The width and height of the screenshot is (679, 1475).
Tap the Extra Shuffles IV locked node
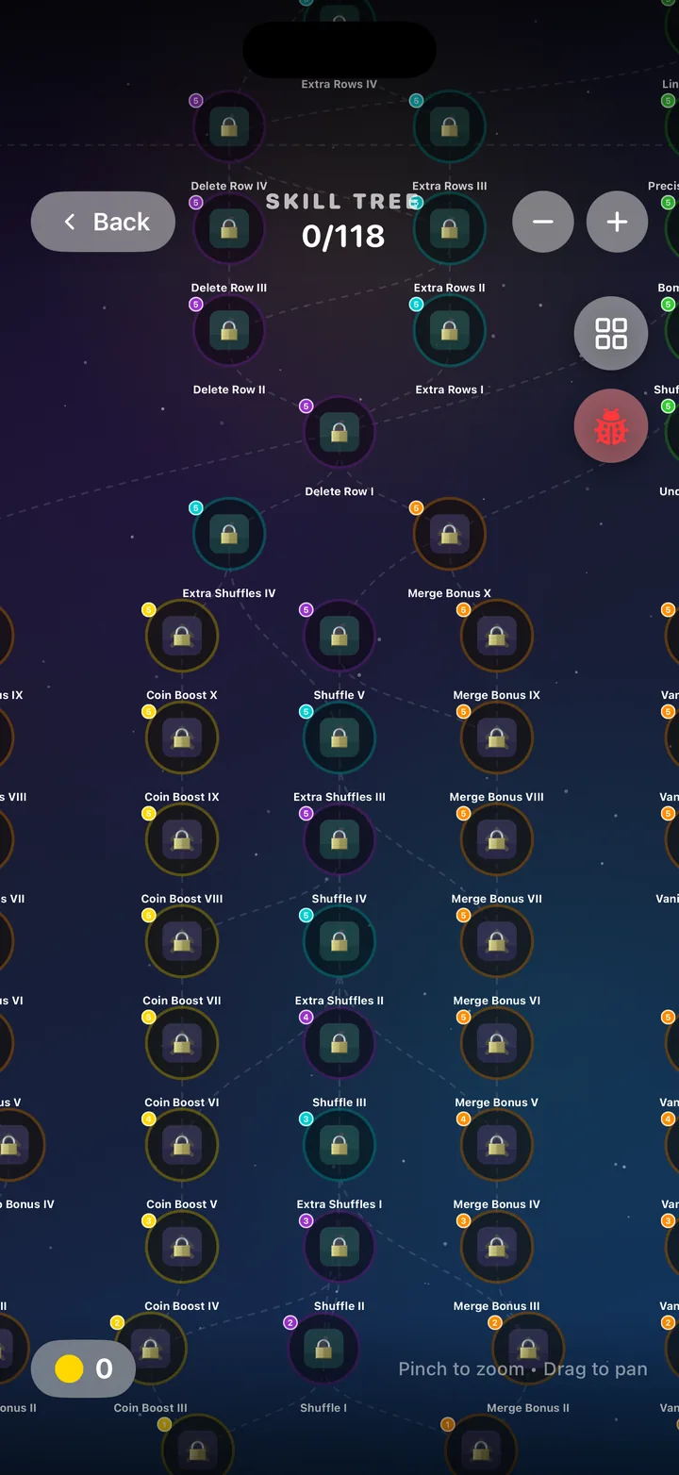[x=229, y=534]
